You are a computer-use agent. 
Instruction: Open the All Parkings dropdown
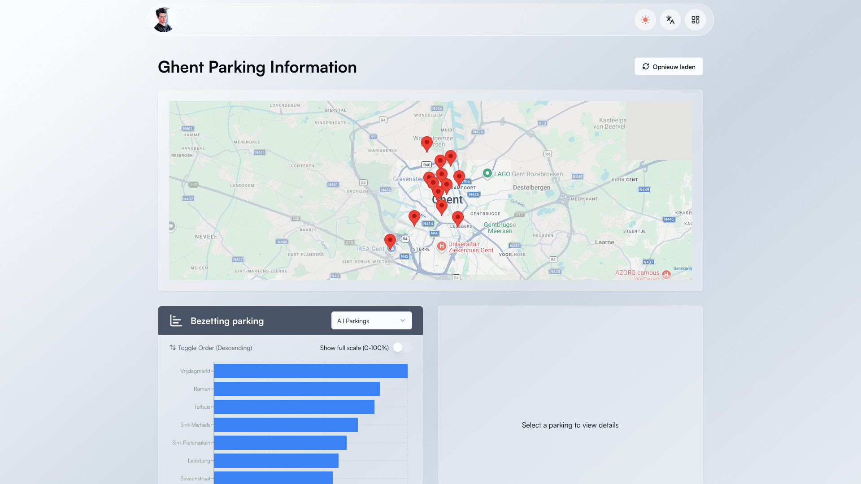[371, 320]
